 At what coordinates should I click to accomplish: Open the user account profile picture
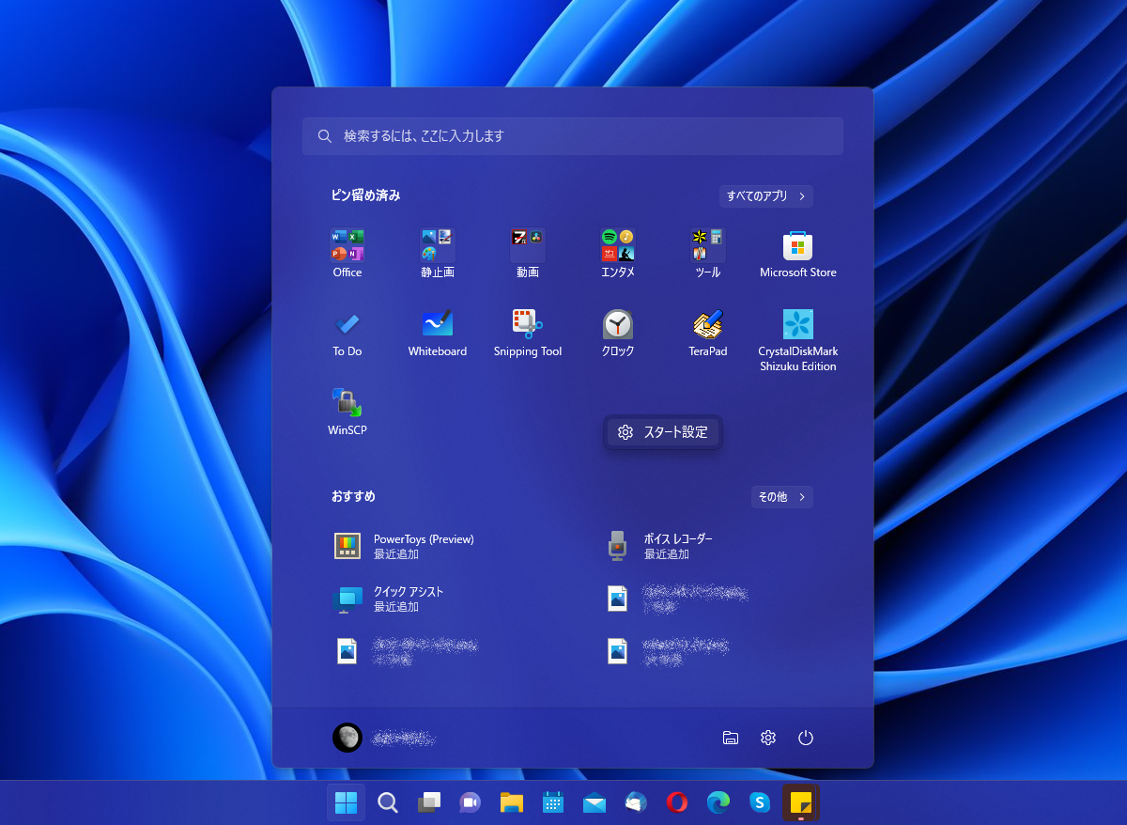(347, 738)
